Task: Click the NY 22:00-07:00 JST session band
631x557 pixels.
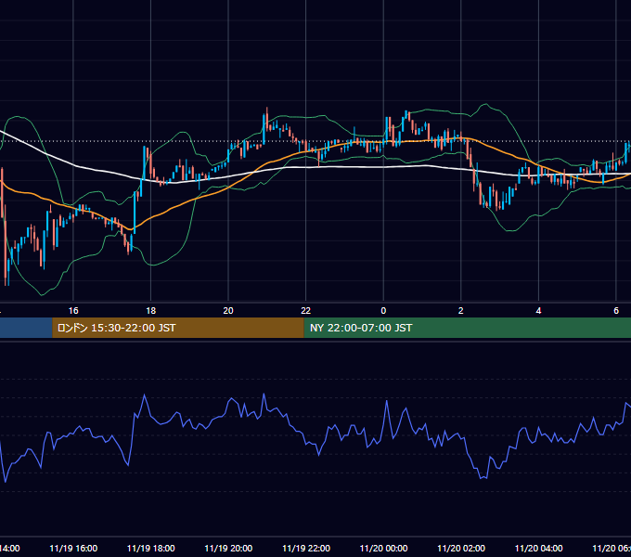Action: point(467,328)
